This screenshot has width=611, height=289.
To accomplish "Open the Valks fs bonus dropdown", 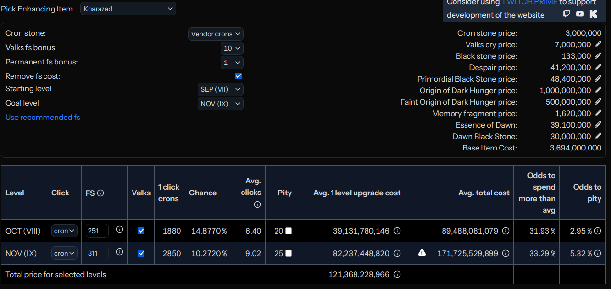I will click(232, 48).
